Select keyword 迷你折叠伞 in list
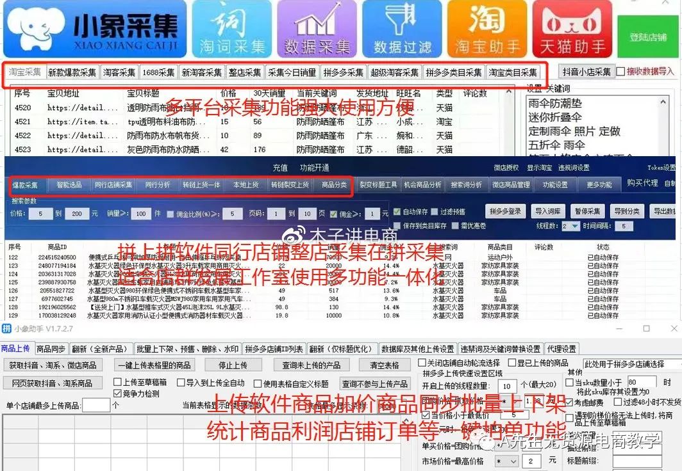 [x=555, y=117]
